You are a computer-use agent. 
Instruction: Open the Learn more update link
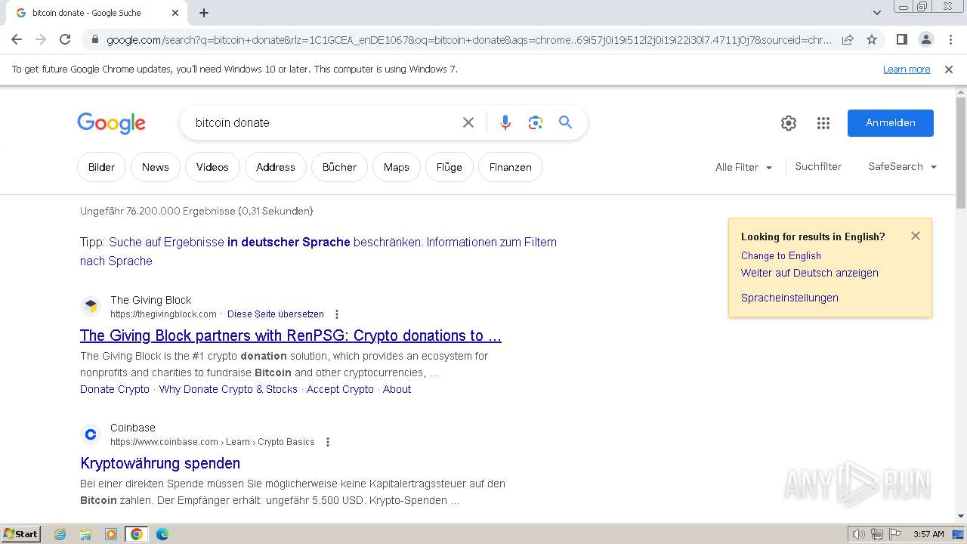coord(907,70)
